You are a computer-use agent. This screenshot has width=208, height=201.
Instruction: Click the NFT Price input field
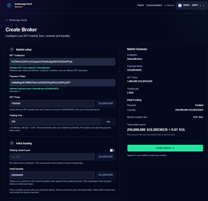52,103
